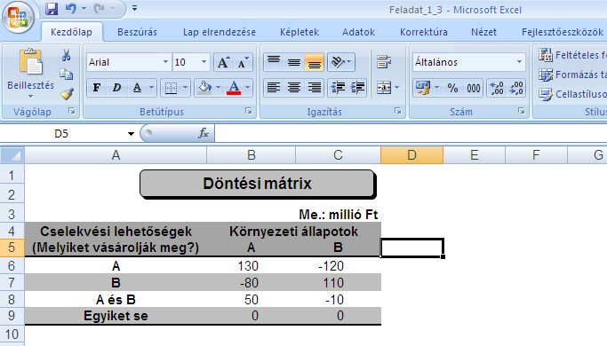Viewport: 607px width, 346px height.
Task: Apply percent style
Action: click(x=452, y=88)
